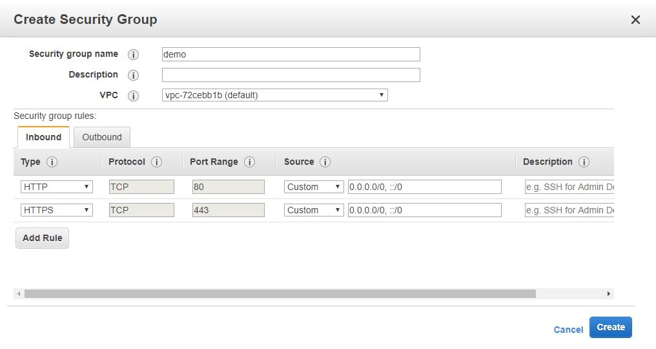Click info icon in Type column header
The height and width of the screenshot is (349, 656).
52,162
